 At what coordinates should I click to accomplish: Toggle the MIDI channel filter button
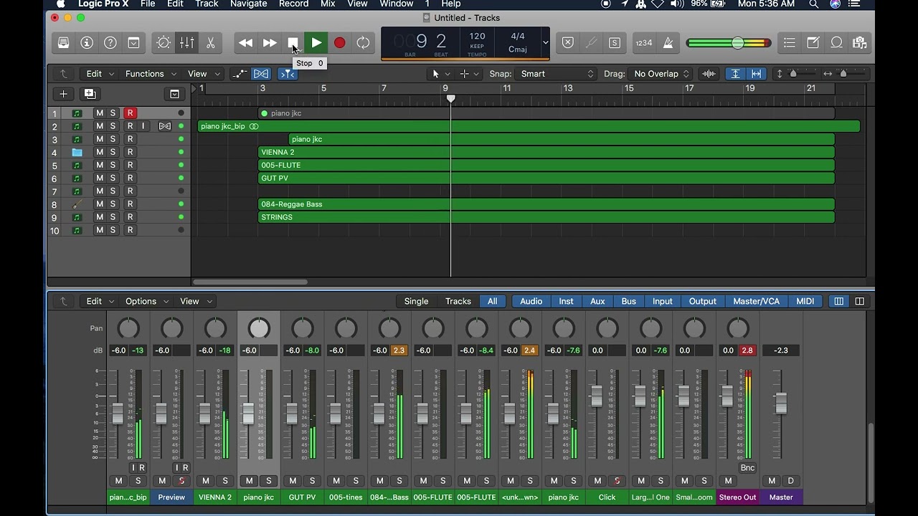pos(805,302)
